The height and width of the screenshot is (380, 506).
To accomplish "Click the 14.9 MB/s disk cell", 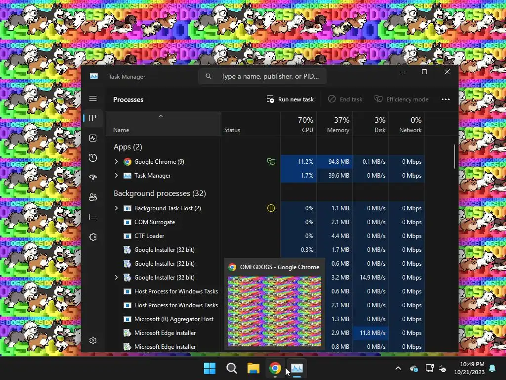I will tap(371, 277).
